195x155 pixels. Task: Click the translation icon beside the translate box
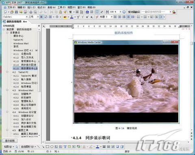[x=174, y=12]
